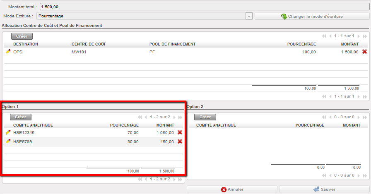Click the 450,00 amount cell
The image size is (371, 194).
coord(167,142)
